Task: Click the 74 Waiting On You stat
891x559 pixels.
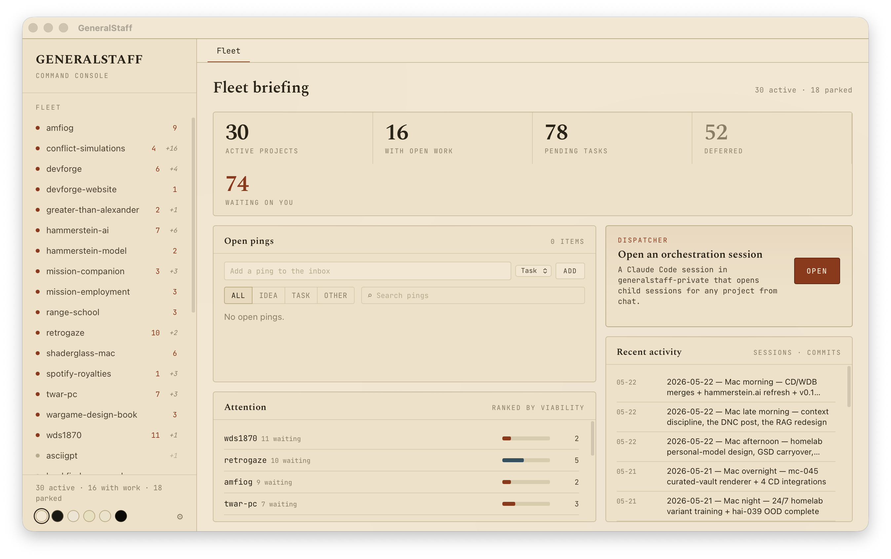Action: 293,190
